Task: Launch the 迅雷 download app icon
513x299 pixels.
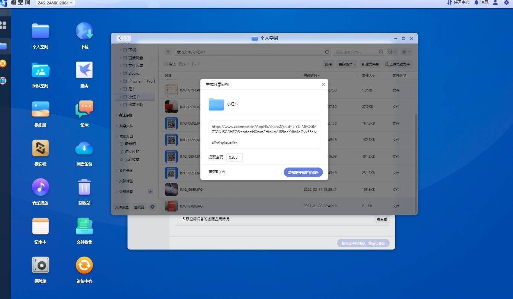Action: click(84, 70)
